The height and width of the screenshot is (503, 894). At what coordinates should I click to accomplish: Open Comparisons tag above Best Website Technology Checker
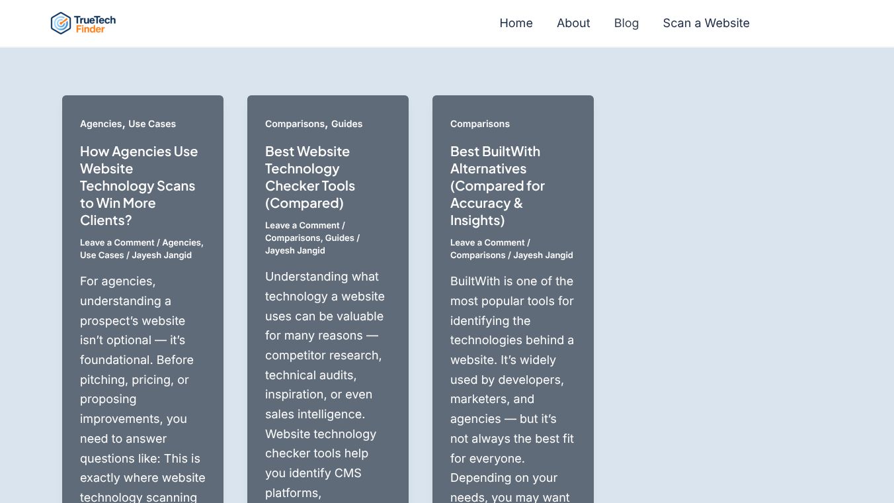pyautogui.click(x=294, y=124)
